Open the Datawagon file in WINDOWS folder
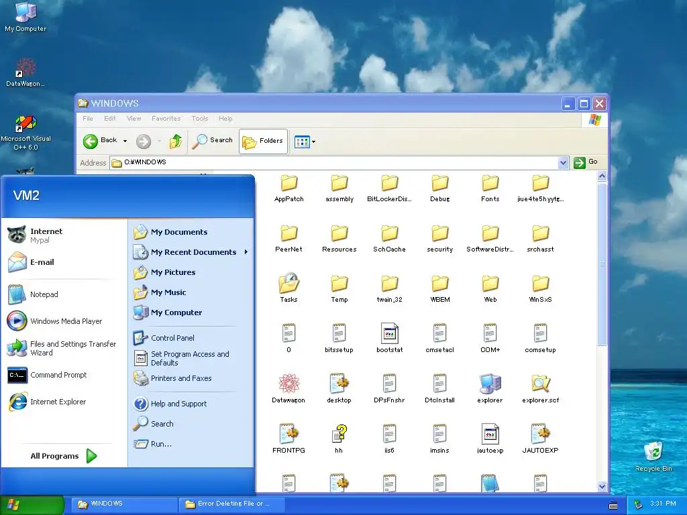This screenshot has height=515, width=687. [x=288, y=388]
